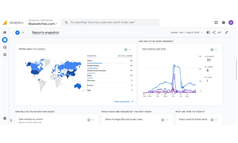The height and width of the screenshot is (143, 238).
Task: Click the 7 DAYS legend entry
Action: coord(209,69)
